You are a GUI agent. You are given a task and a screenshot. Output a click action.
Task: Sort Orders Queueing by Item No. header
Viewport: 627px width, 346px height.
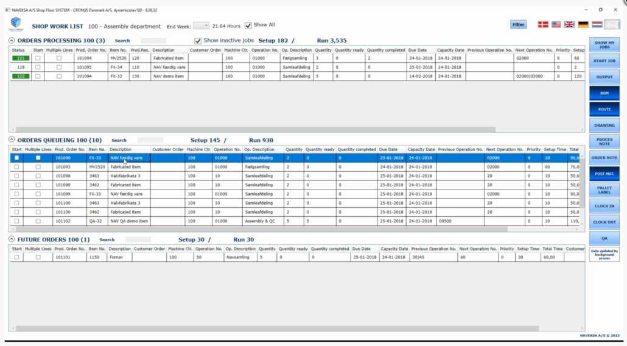point(97,149)
